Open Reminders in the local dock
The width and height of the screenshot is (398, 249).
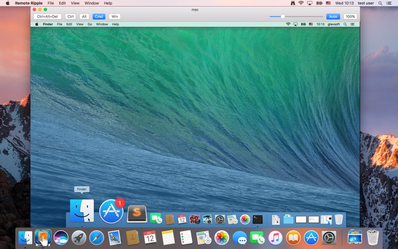pos(186,238)
